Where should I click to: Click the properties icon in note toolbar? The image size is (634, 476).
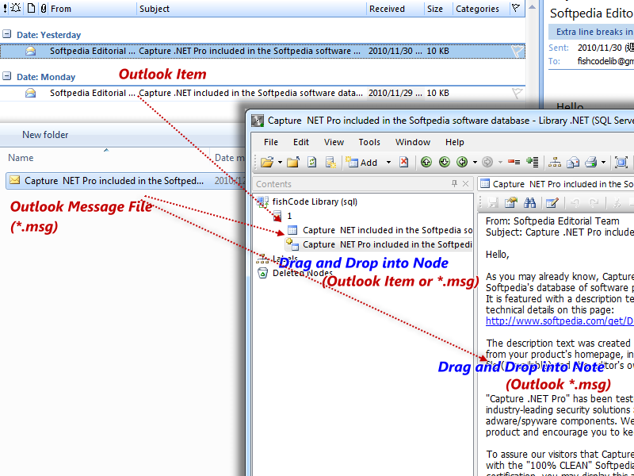click(511, 202)
